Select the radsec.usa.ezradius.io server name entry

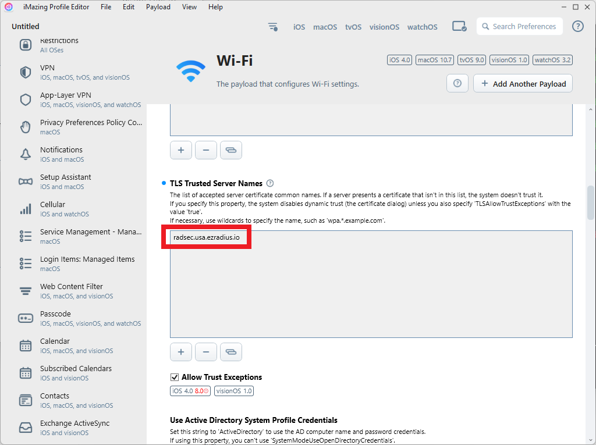(x=207, y=237)
